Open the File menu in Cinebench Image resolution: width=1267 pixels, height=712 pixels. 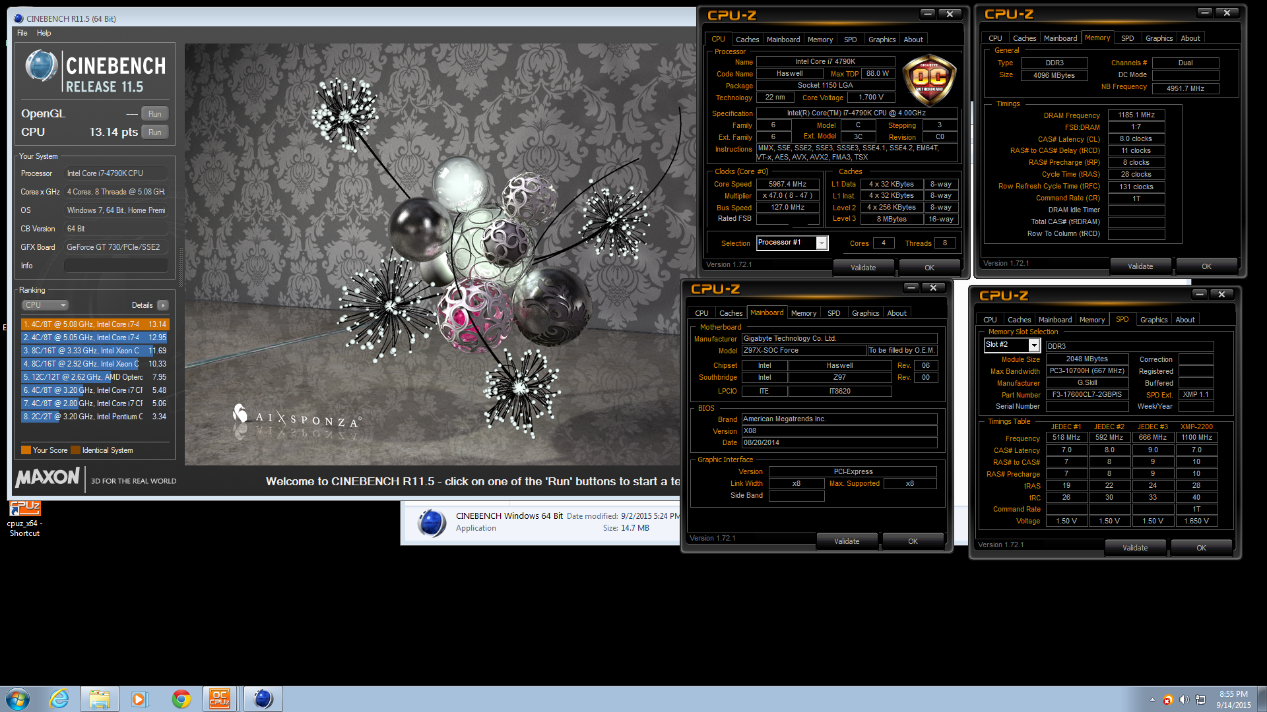[22, 33]
